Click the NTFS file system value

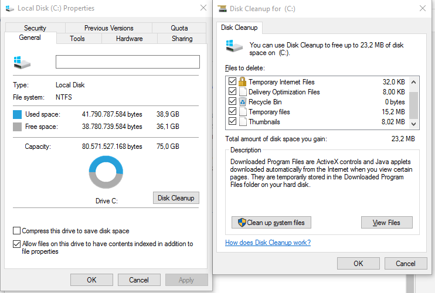64,97
